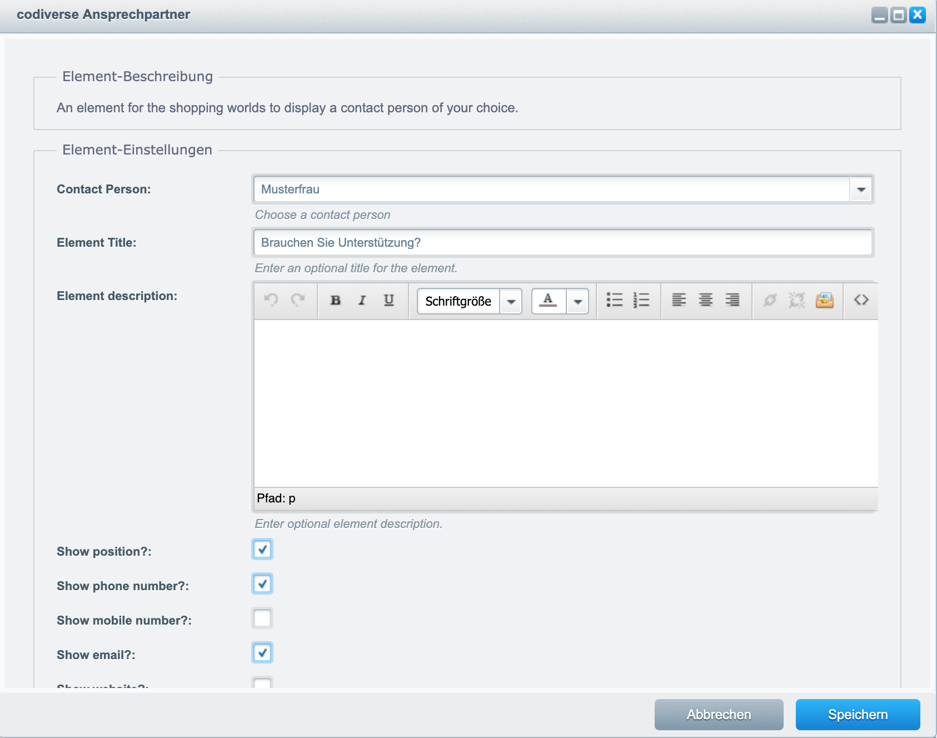Image resolution: width=937 pixels, height=738 pixels.
Task: Click the 'Enter optional element description.' hint
Action: point(349,524)
